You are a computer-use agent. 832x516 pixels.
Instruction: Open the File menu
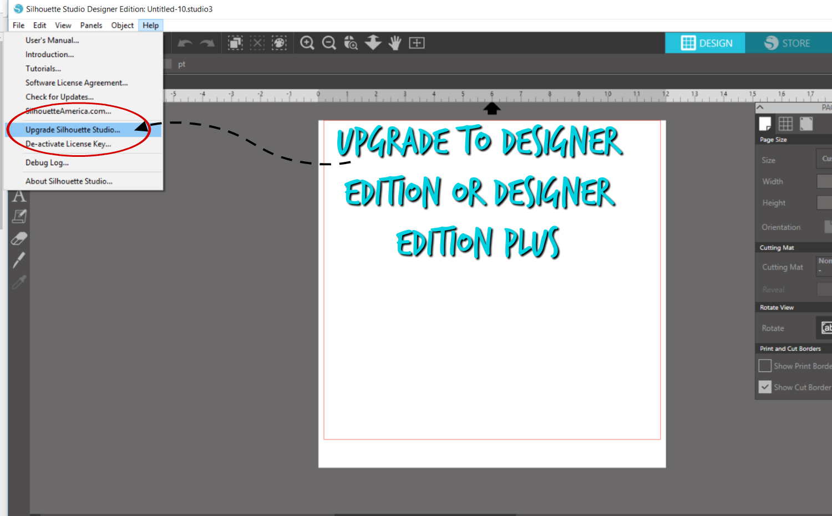(18, 25)
